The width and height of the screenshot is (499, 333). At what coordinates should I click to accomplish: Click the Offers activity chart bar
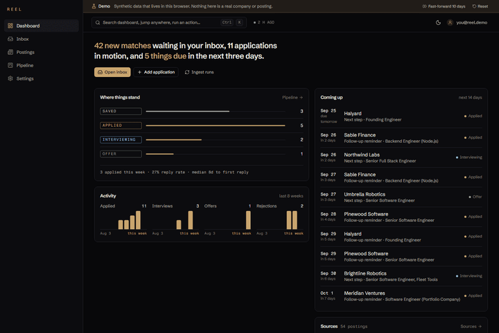pyautogui.click(x=248, y=220)
